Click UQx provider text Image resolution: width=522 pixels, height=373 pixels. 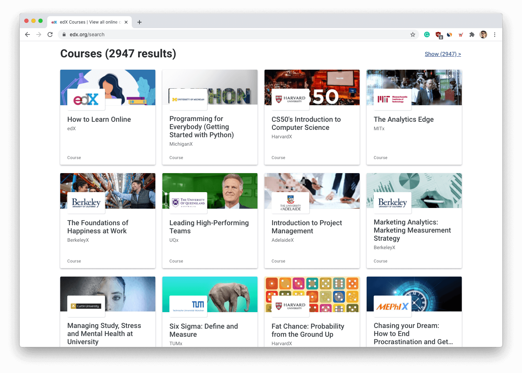tap(174, 240)
